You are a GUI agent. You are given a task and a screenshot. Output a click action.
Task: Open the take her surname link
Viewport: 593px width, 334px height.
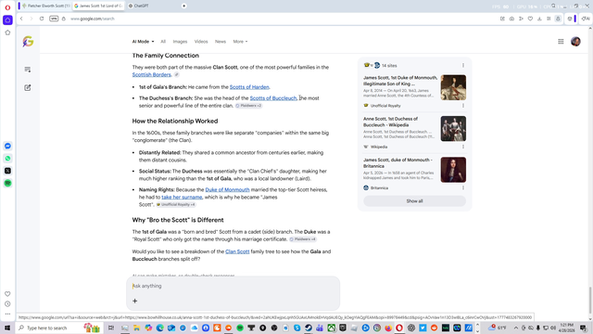(182, 198)
